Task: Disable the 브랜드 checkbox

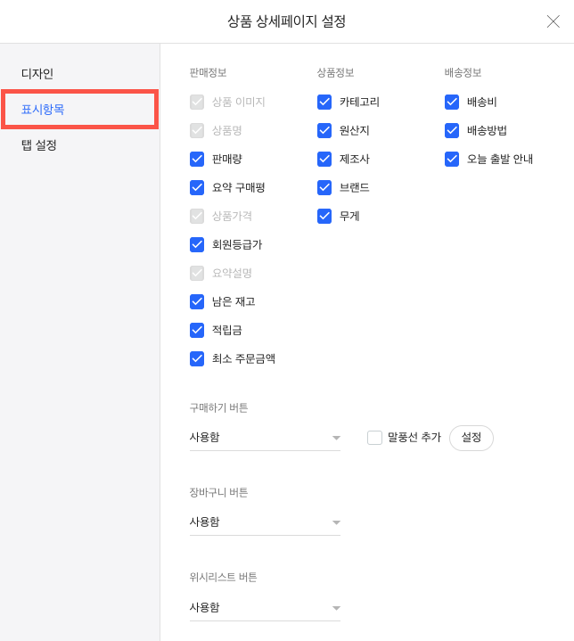Action: click(324, 187)
